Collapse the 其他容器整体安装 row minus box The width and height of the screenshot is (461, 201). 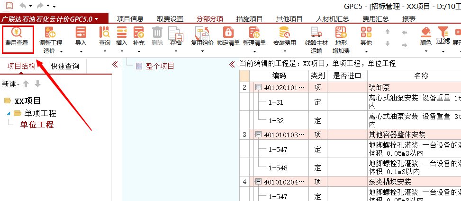coord(258,134)
